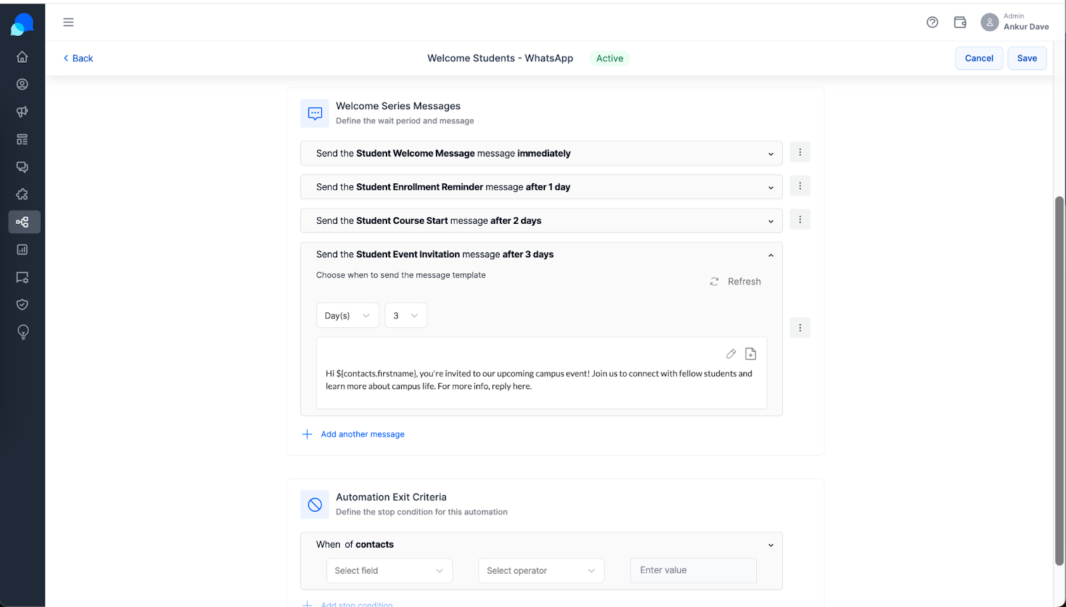The image size is (1066, 607).
Task: Click the Enter value input field
Action: [x=693, y=571]
